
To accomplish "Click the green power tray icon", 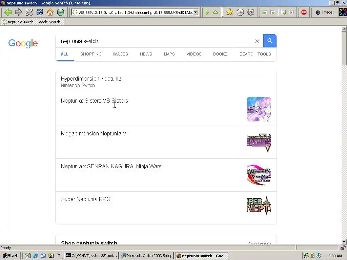I will click(x=318, y=256).
